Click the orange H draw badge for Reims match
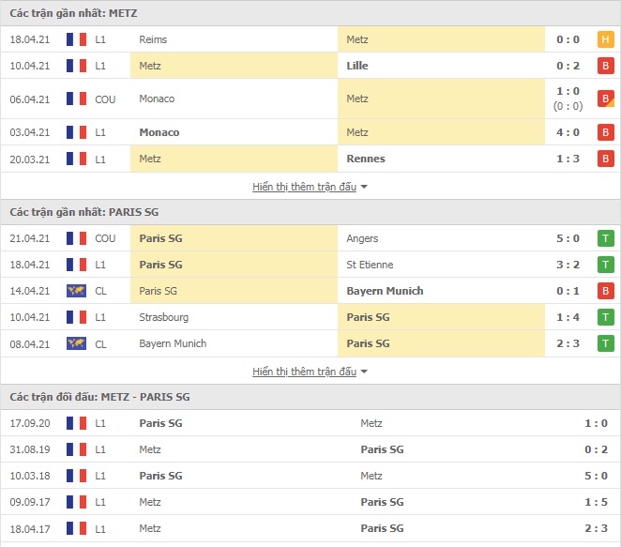The image size is (621, 547). coord(605,39)
